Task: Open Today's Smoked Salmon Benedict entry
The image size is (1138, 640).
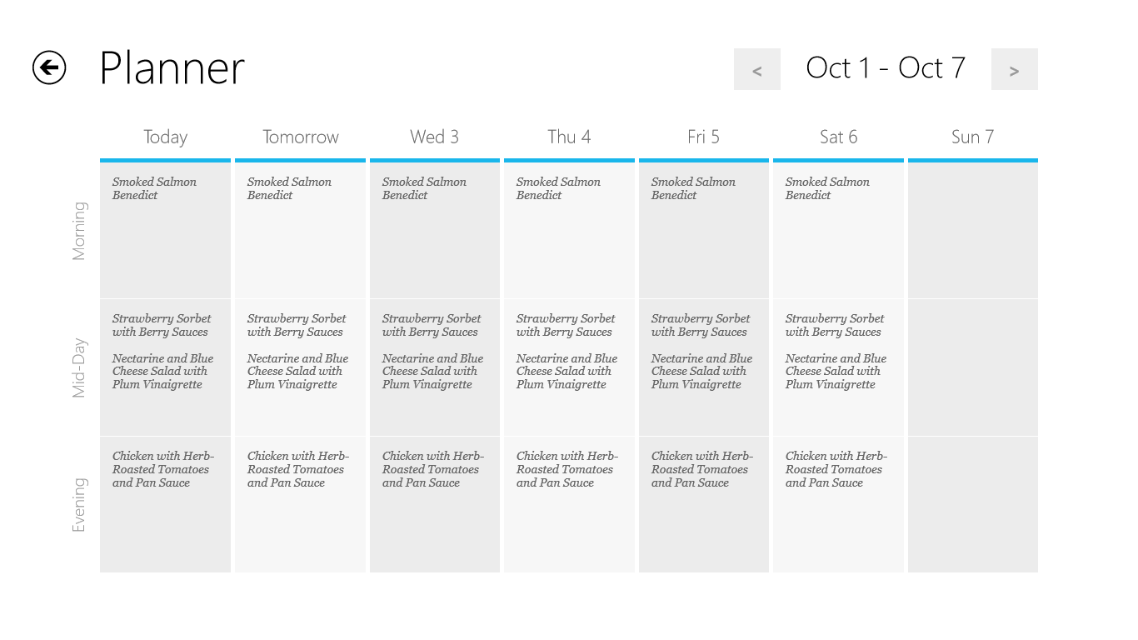Action: point(154,188)
